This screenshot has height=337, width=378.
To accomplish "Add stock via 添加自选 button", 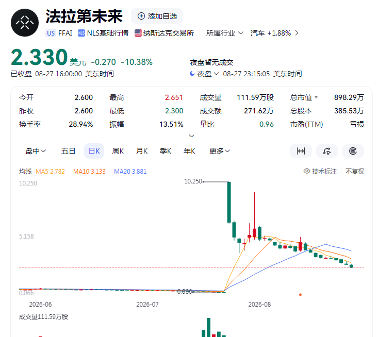I will point(157,16).
